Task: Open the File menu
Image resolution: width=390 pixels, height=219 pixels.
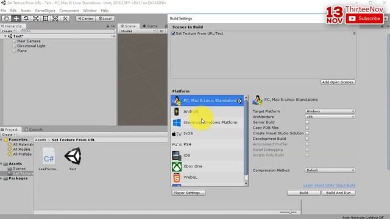Action: point(4,10)
